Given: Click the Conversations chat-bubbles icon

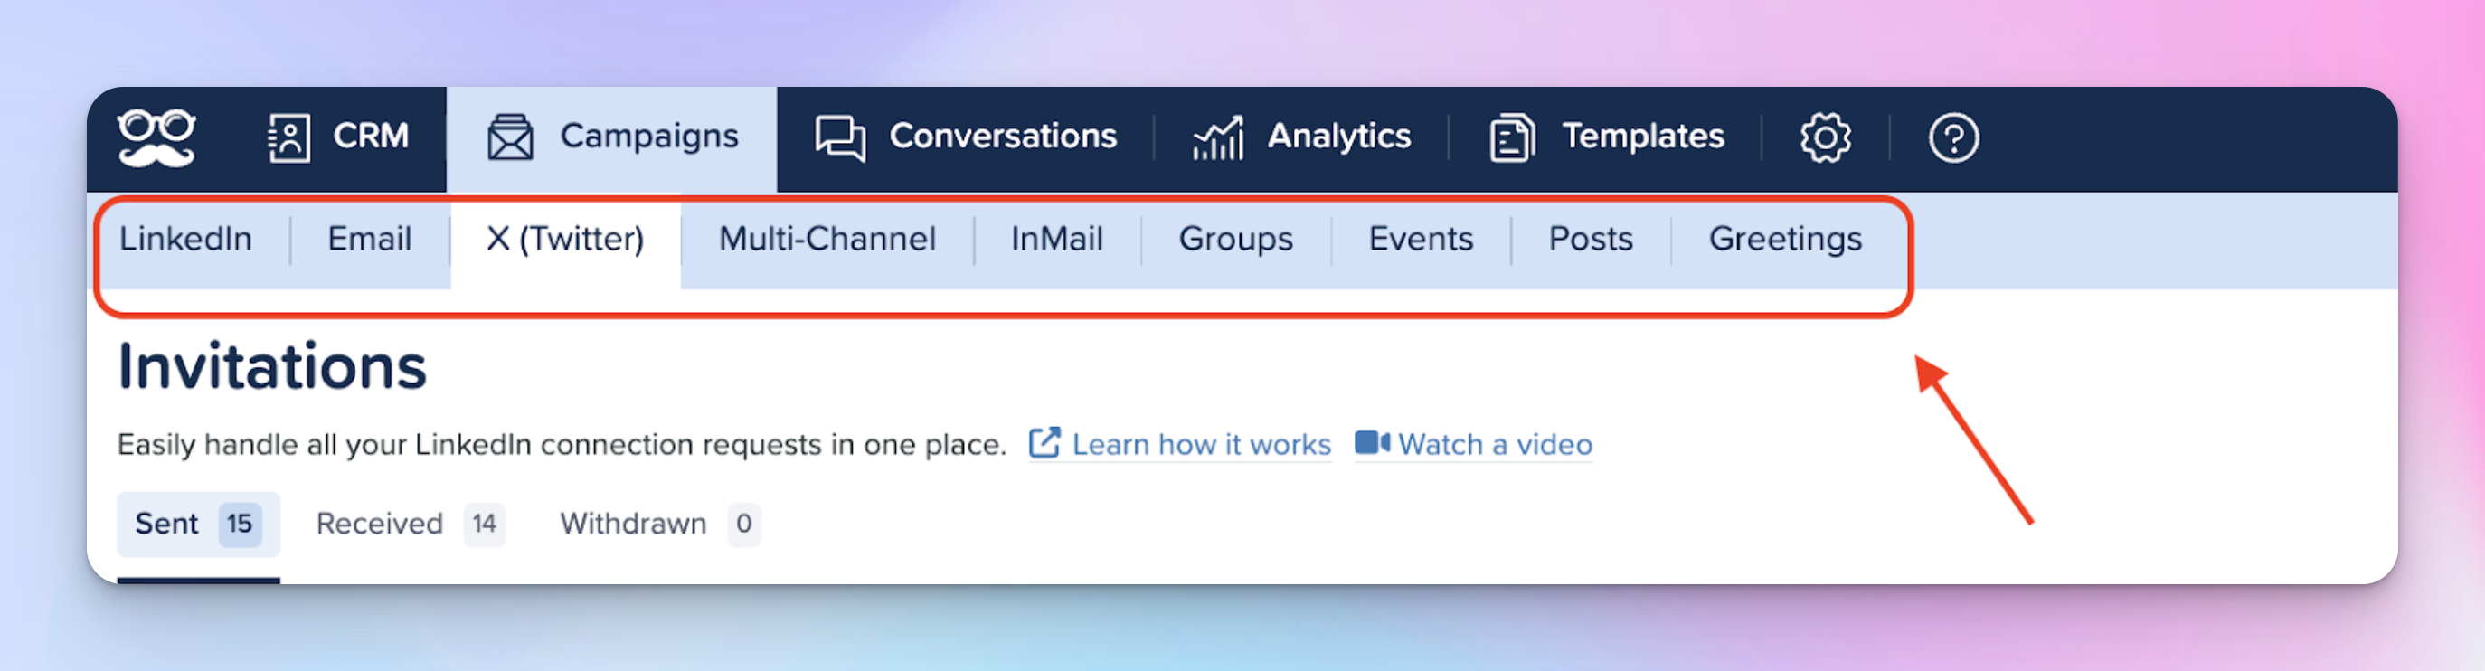Looking at the screenshot, I should [x=840, y=137].
